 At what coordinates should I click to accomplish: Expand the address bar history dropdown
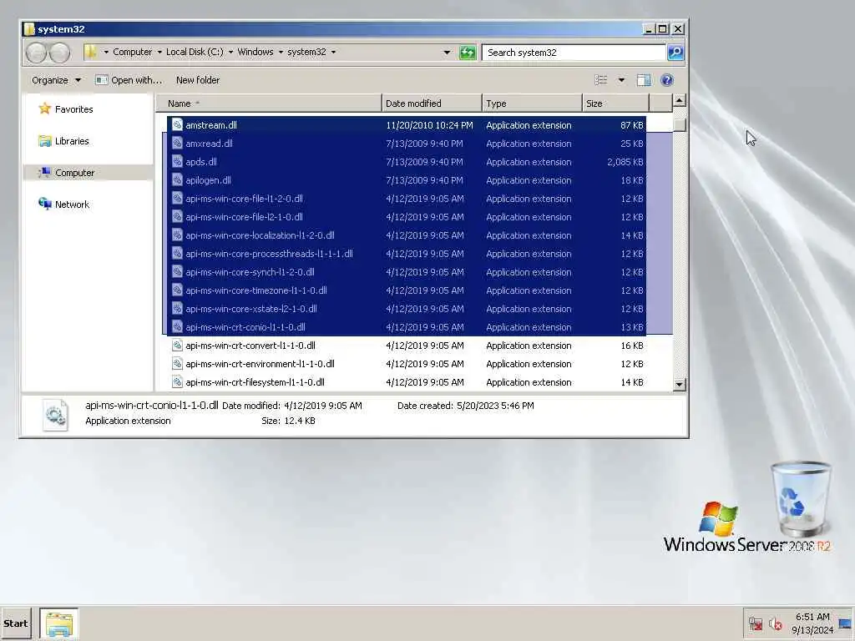click(x=447, y=53)
